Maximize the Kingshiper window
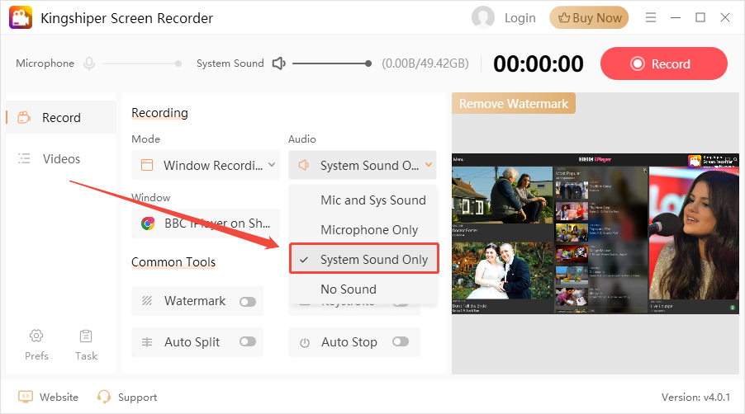Image resolution: width=745 pixels, height=414 pixels. point(700,17)
